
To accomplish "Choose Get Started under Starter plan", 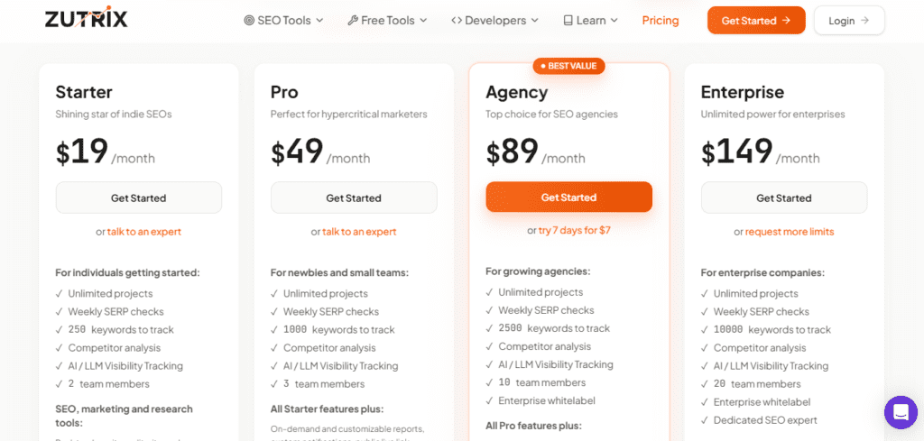I will tap(138, 198).
